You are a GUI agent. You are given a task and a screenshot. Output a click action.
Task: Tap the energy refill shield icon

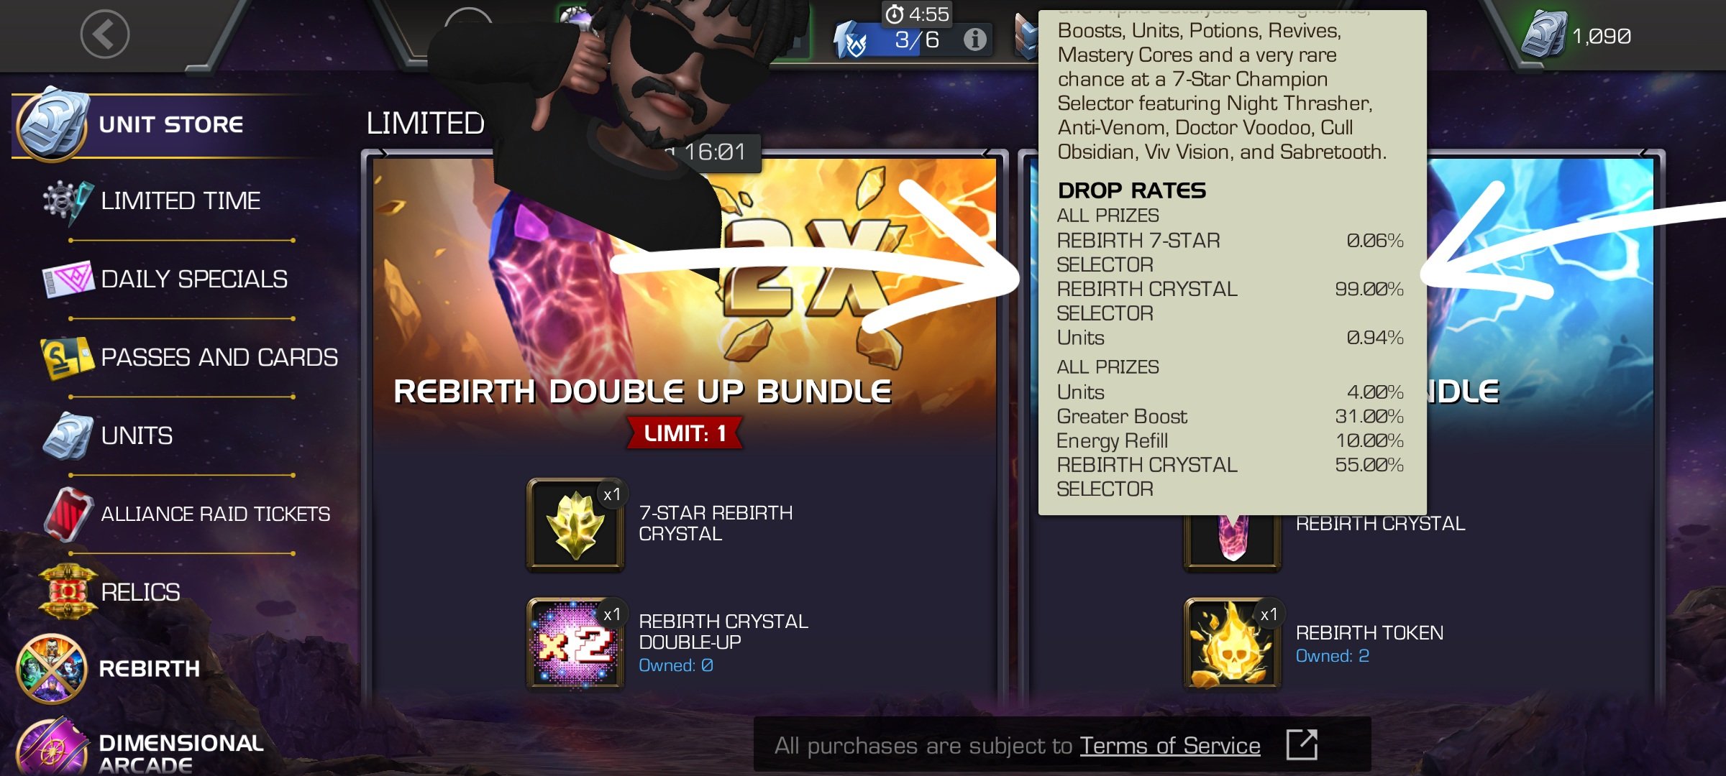[853, 40]
